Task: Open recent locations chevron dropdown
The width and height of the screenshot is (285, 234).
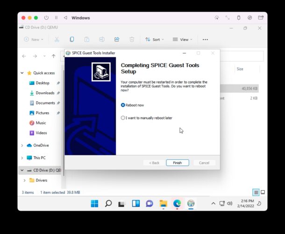Action: 44,56
